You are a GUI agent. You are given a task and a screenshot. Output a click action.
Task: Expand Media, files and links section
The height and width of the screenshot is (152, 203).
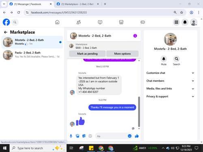[x=170, y=89]
